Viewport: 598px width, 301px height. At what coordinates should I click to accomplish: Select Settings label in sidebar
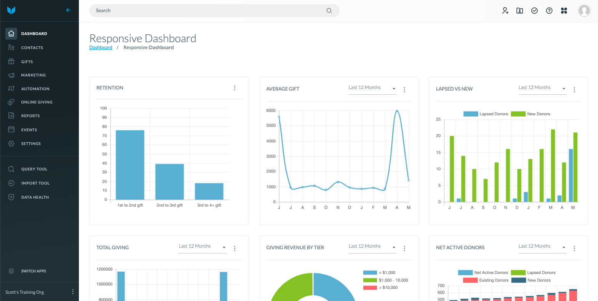[x=31, y=144]
